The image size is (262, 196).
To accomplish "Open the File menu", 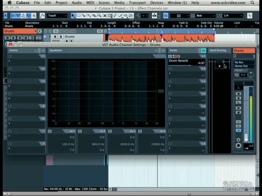I will (37, 3).
